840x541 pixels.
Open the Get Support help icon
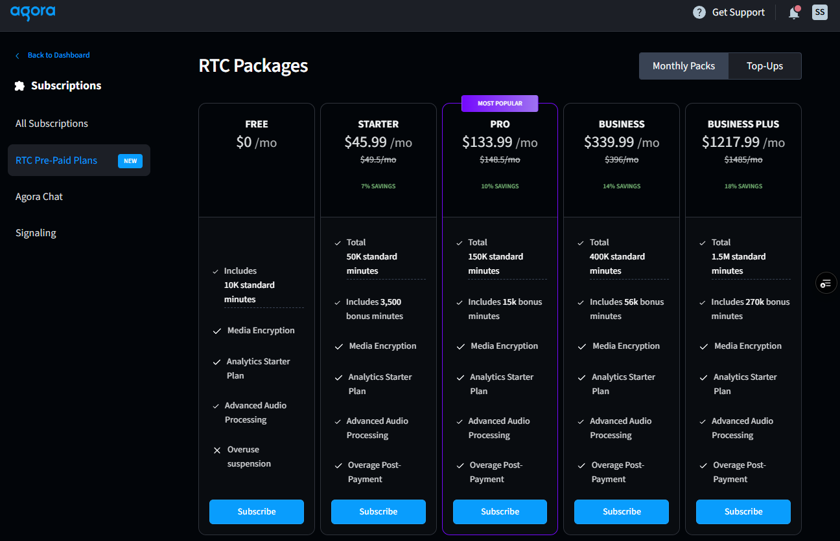coord(699,12)
